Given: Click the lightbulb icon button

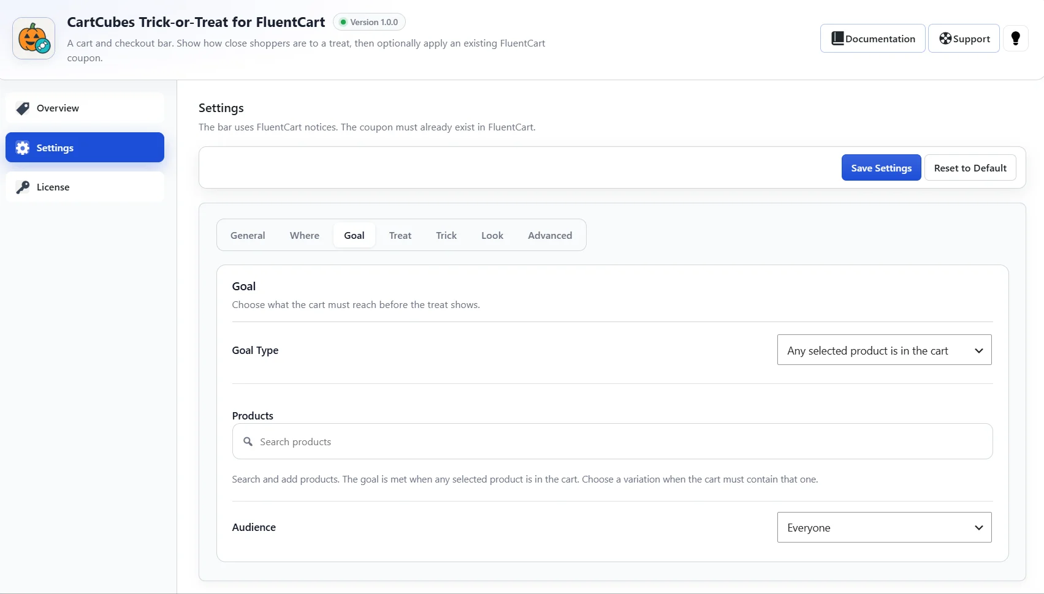Looking at the screenshot, I should point(1015,39).
